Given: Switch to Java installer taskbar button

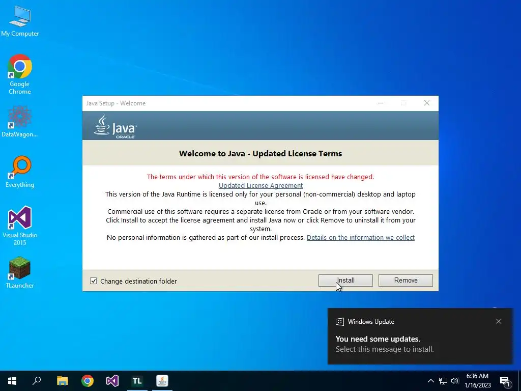Looking at the screenshot, I should click(162, 381).
